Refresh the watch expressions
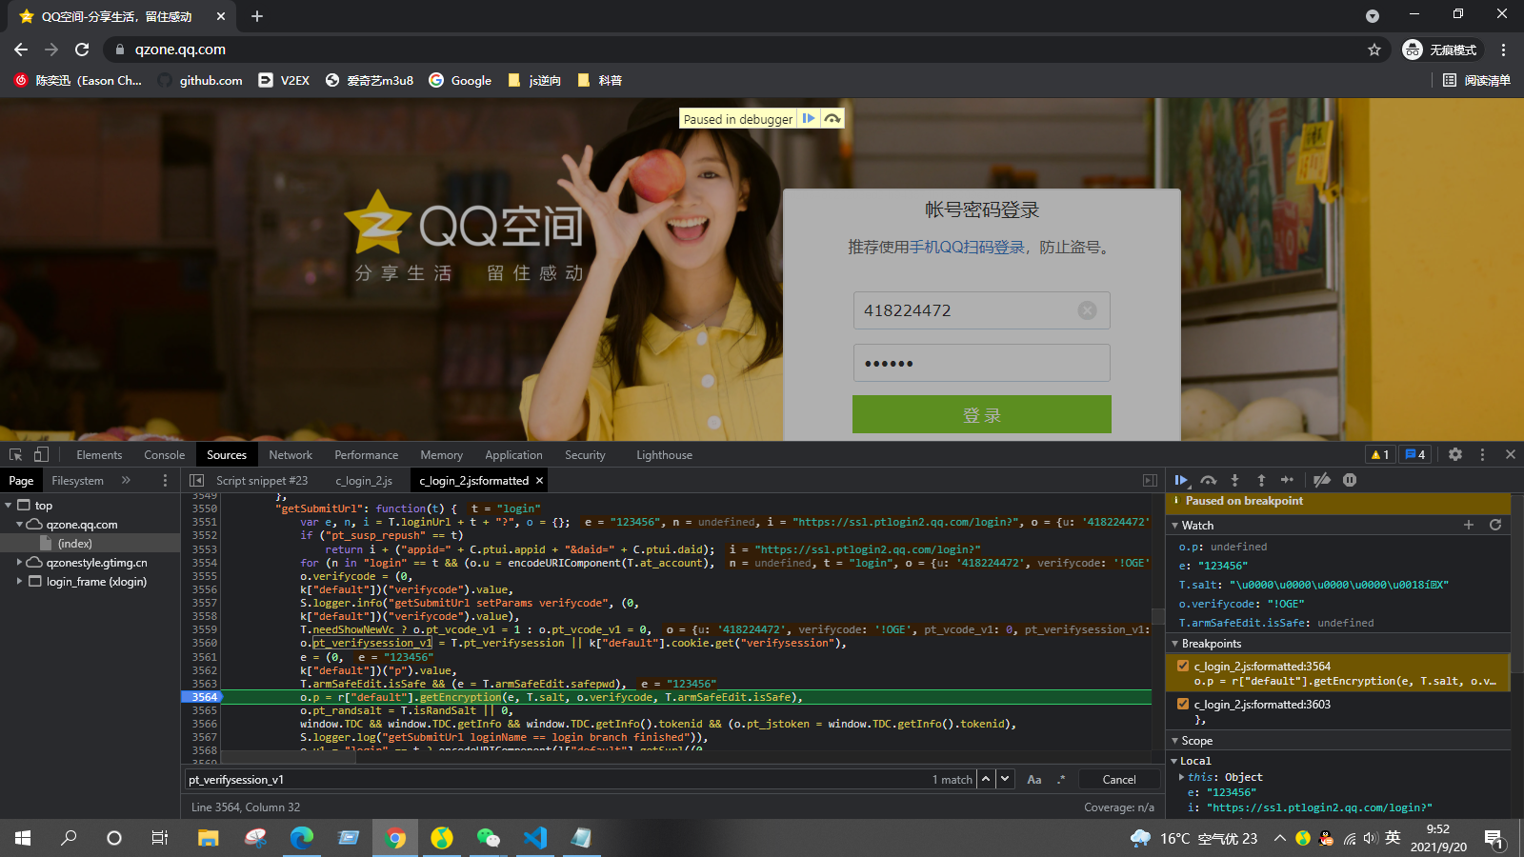1524x857 pixels. point(1495,525)
